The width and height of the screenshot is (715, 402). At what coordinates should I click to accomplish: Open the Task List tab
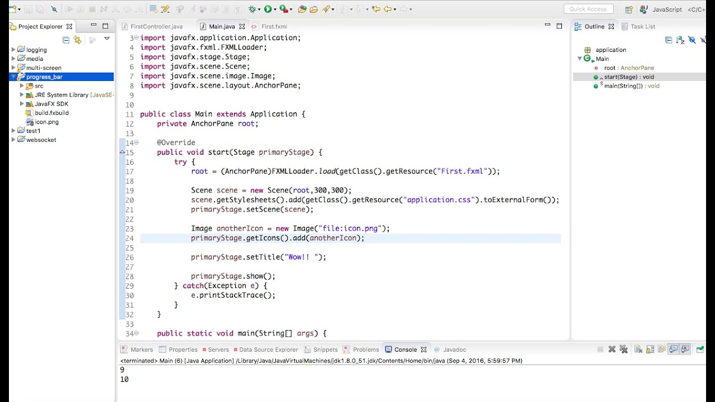click(x=638, y=26)
